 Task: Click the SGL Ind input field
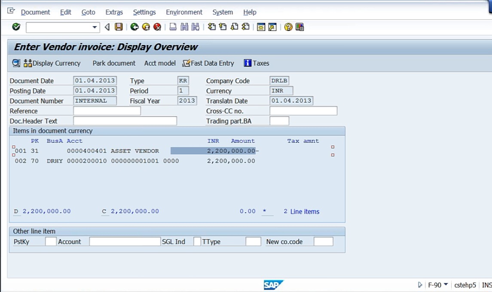197,241
